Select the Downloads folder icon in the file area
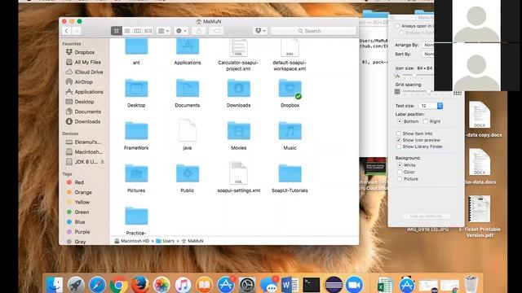Image resolution: width=522 pixels, height=293 pixels. pos(239,89)
